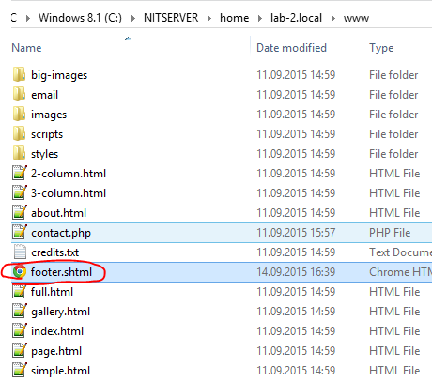This screenshot has height=382, width=432.
Task: Select the 2-column.html file icon
Action: (x=20, y=174)
